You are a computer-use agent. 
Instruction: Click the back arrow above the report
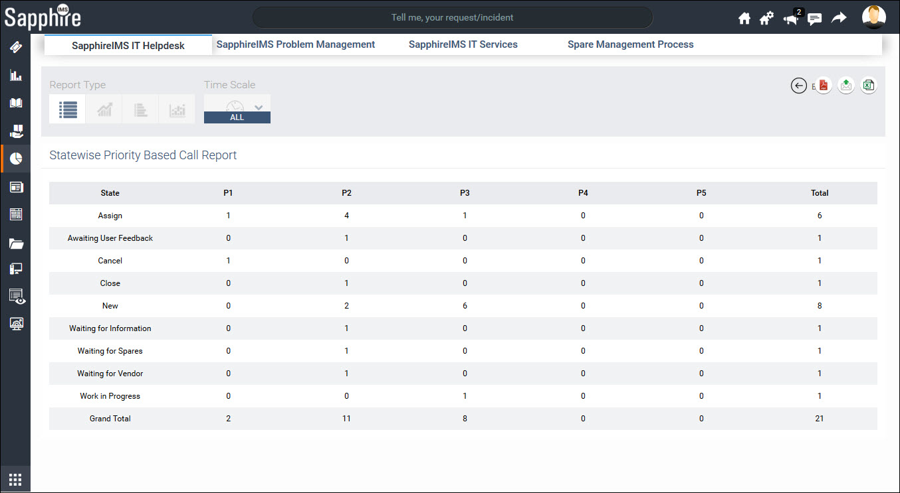(x=798, y=86)
